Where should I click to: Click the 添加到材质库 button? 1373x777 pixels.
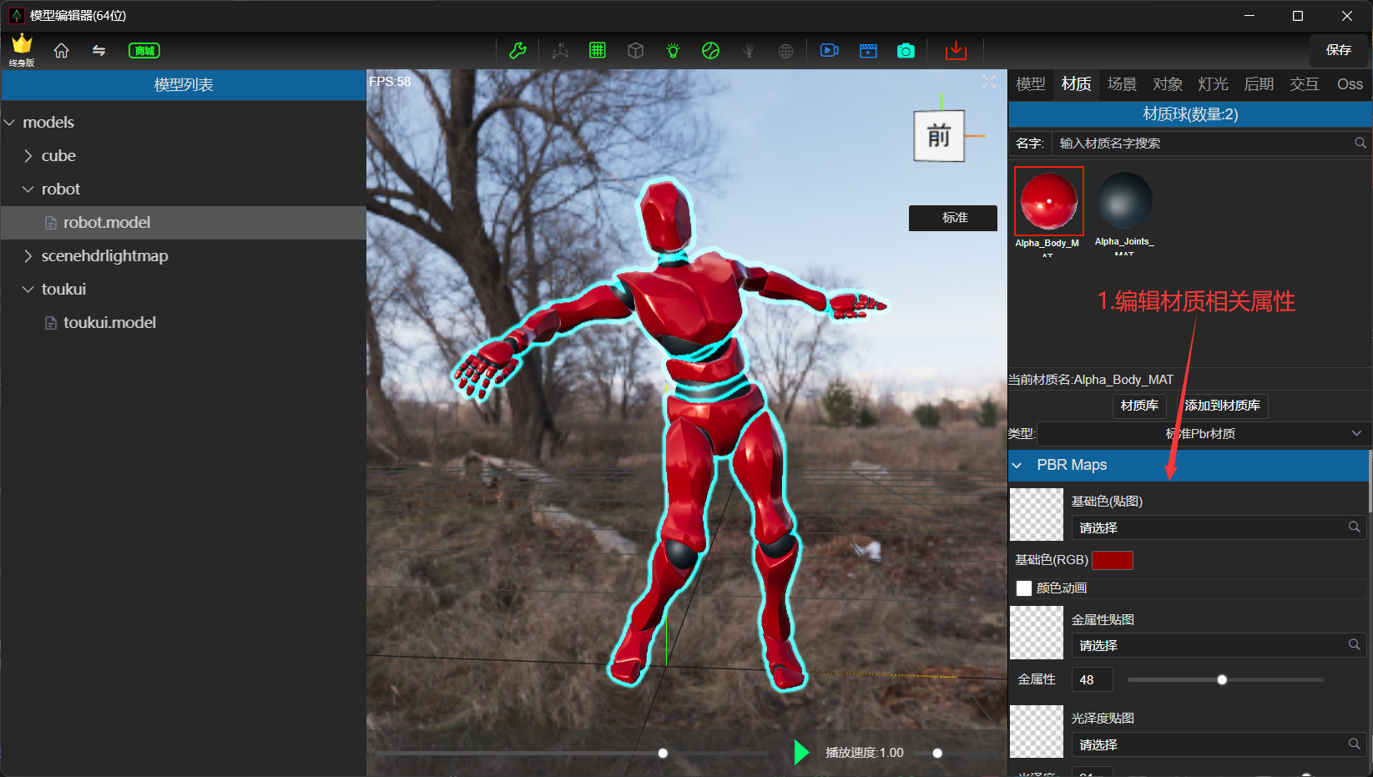point(1222,406)
